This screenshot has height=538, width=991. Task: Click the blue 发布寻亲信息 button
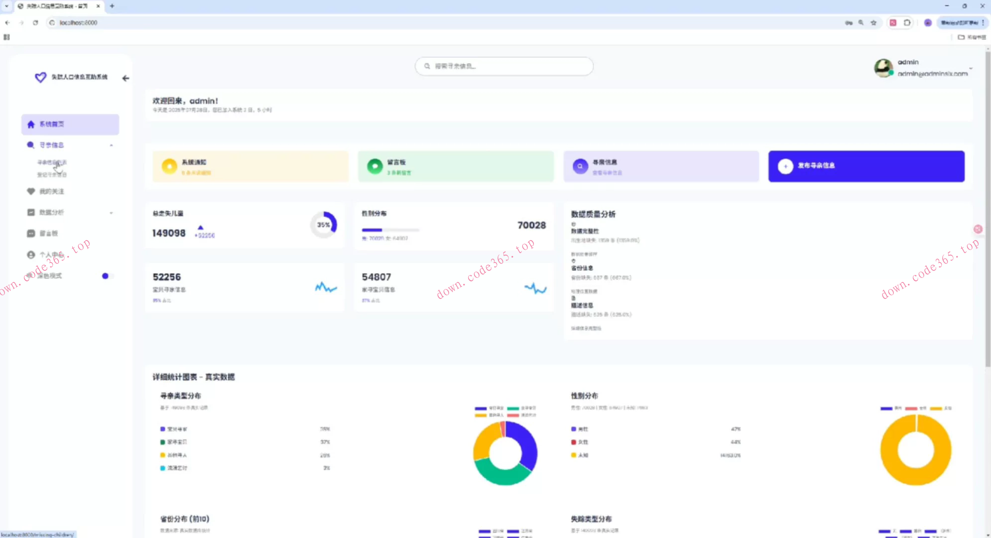[x=866, y=166]
